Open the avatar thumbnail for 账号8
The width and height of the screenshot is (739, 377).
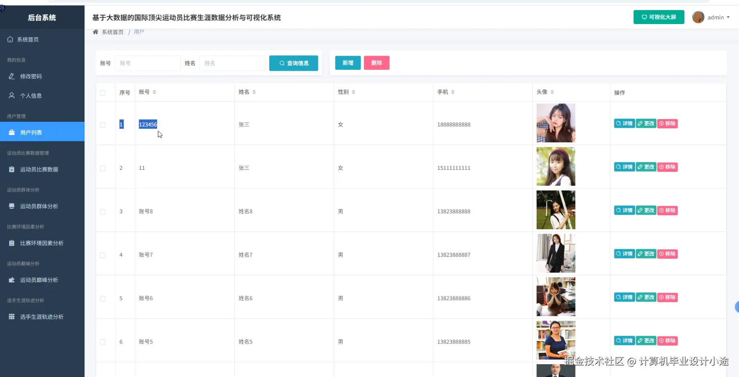[556, 210]
